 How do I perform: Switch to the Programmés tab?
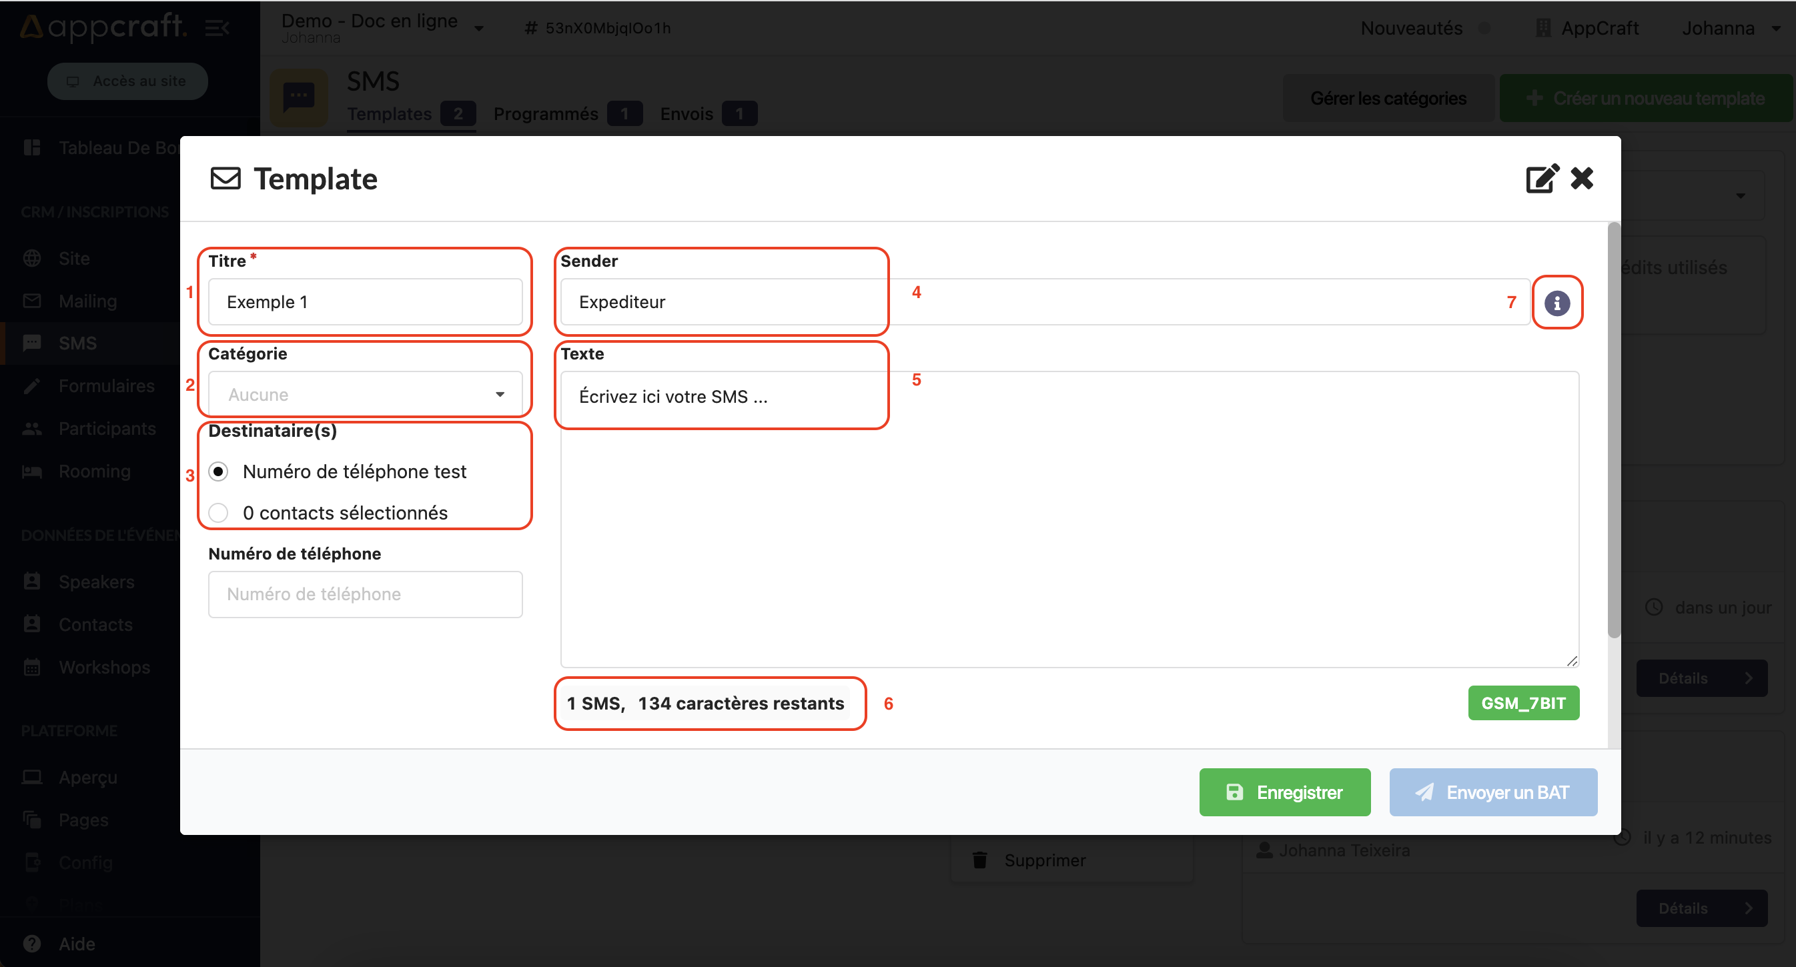pos(546,113)
